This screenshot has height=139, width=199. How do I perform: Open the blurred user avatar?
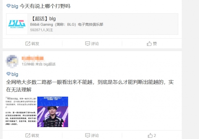12,61
